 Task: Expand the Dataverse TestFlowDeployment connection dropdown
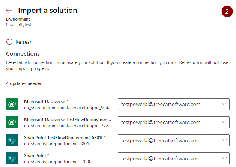(224, 123)
